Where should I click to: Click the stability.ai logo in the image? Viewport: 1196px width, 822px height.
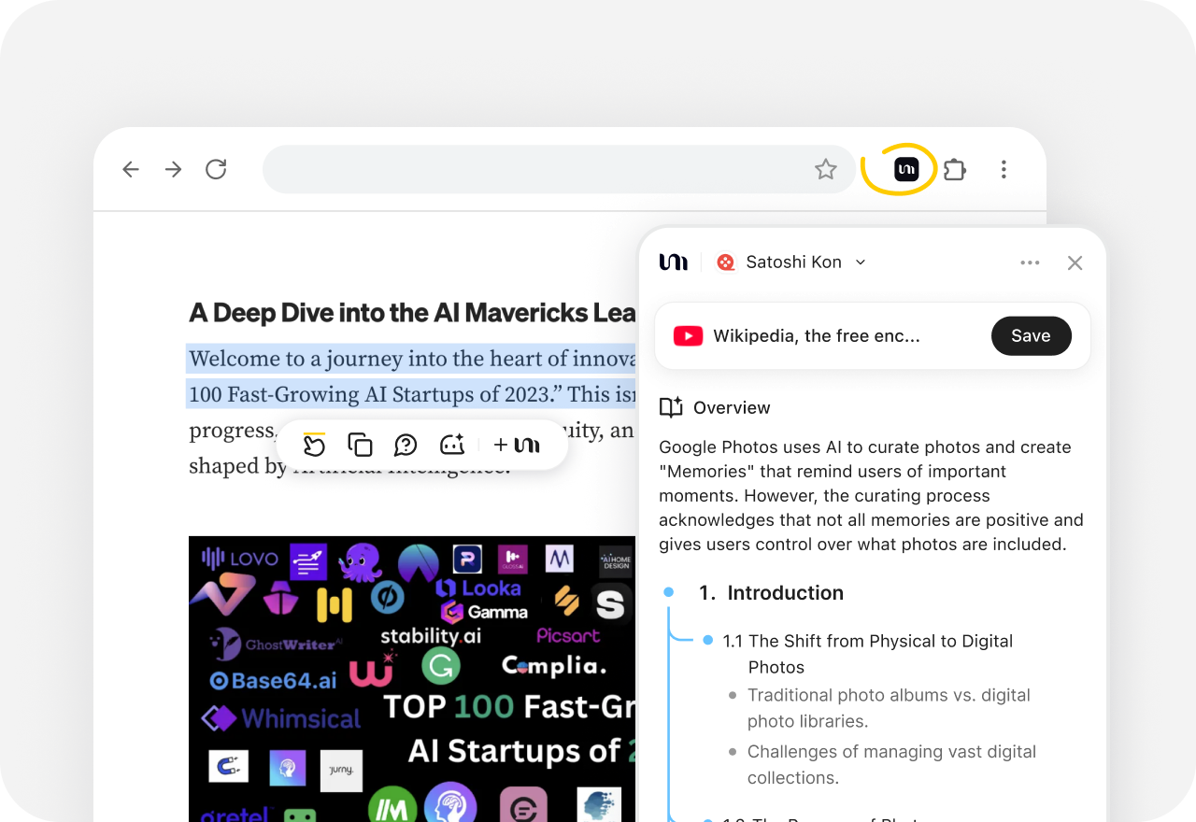(x=431, y=636)
